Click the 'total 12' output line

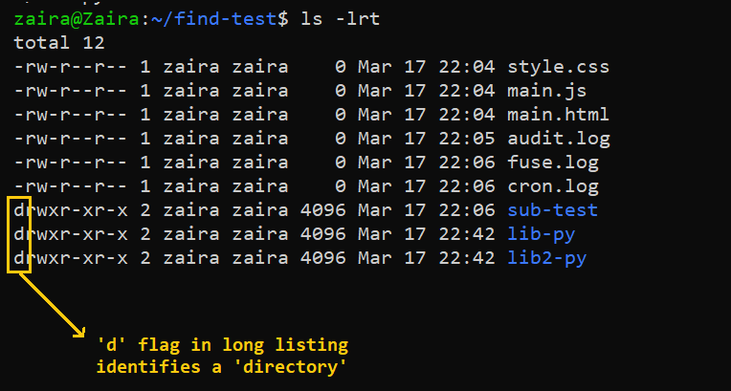pos(58,44)
